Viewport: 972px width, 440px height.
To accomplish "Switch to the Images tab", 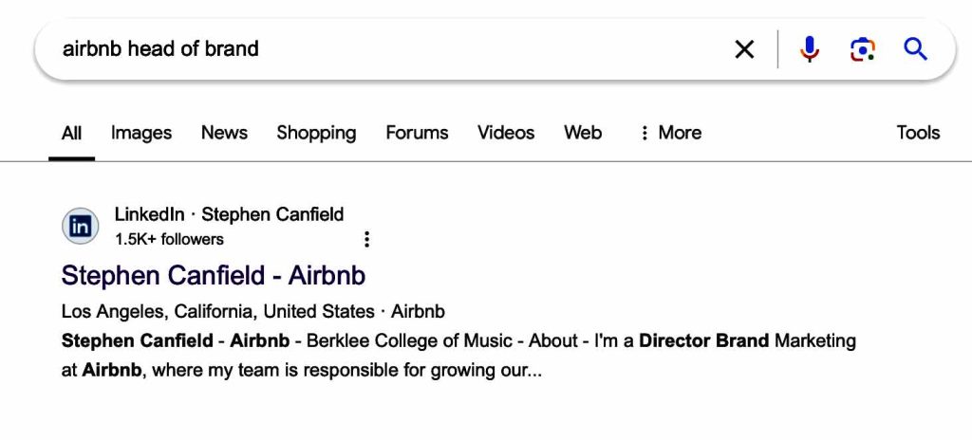I will (141, 133).
